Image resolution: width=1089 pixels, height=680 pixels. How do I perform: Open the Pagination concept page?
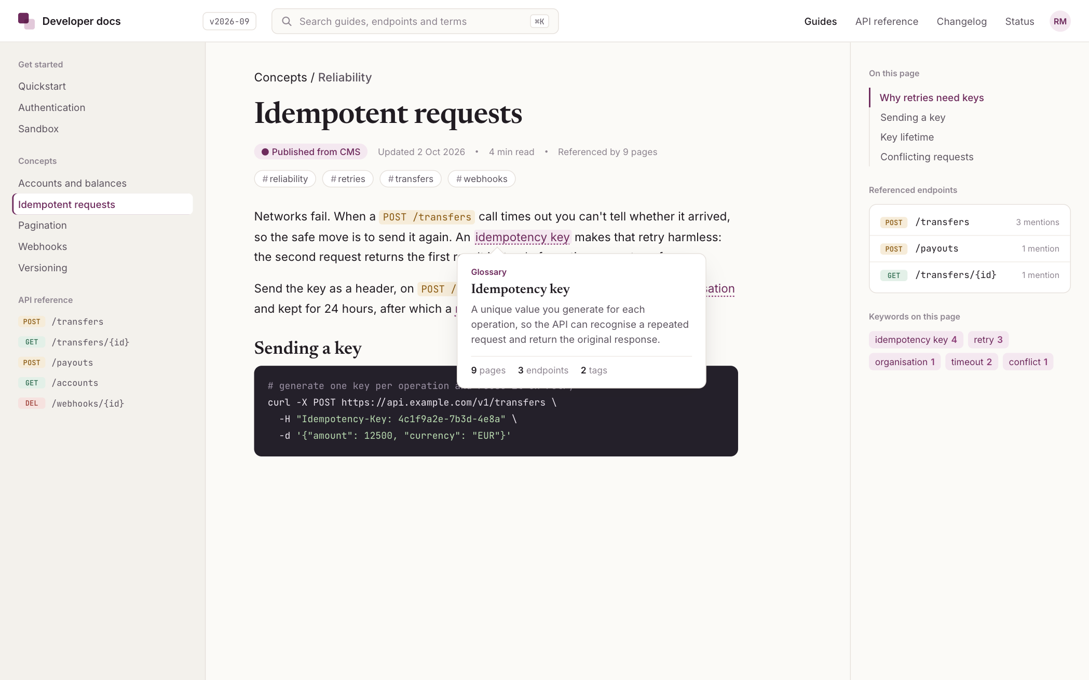tap(43, 225)
